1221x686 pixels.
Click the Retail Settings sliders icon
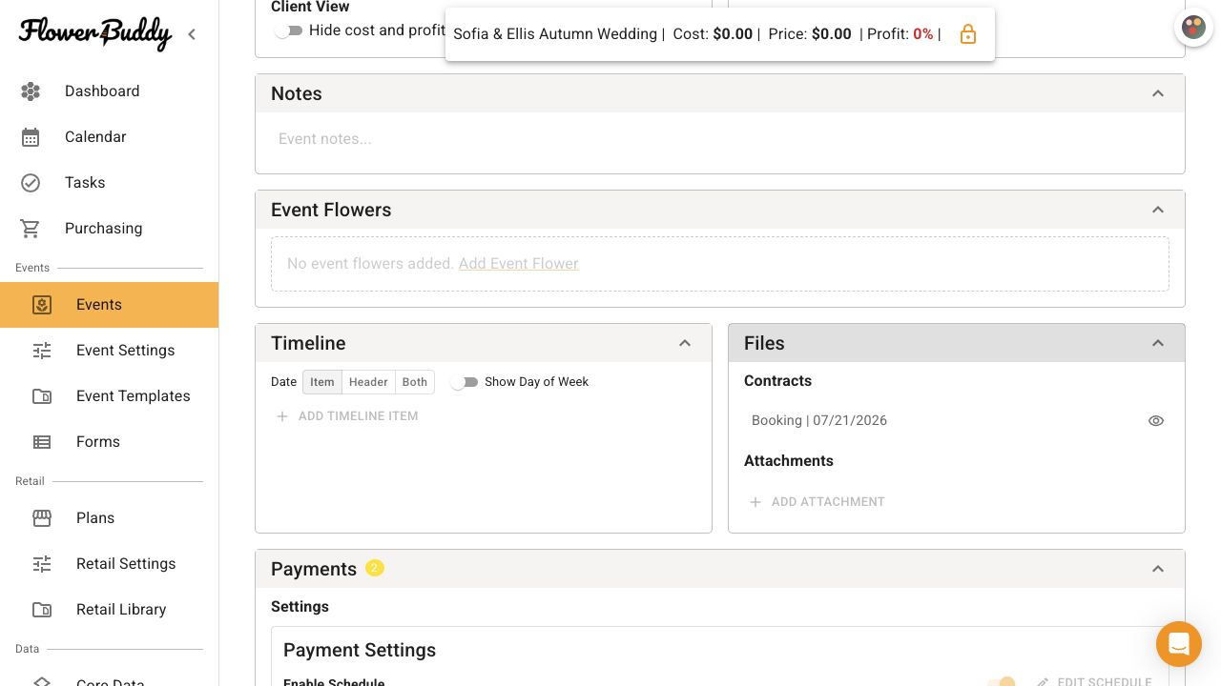coord(42,564)
